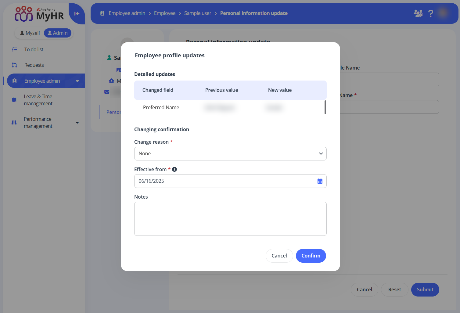Image resolution: width=460 pixels, height=313 pixels.
Task: Go to Requests in the sidebar
Action: pyautogui.click(x=34, y=65)
